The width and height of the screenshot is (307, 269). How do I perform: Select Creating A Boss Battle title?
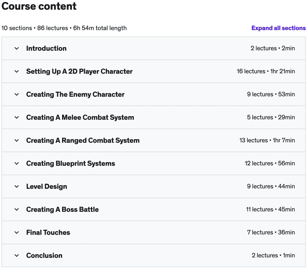(x=62, y=209)
